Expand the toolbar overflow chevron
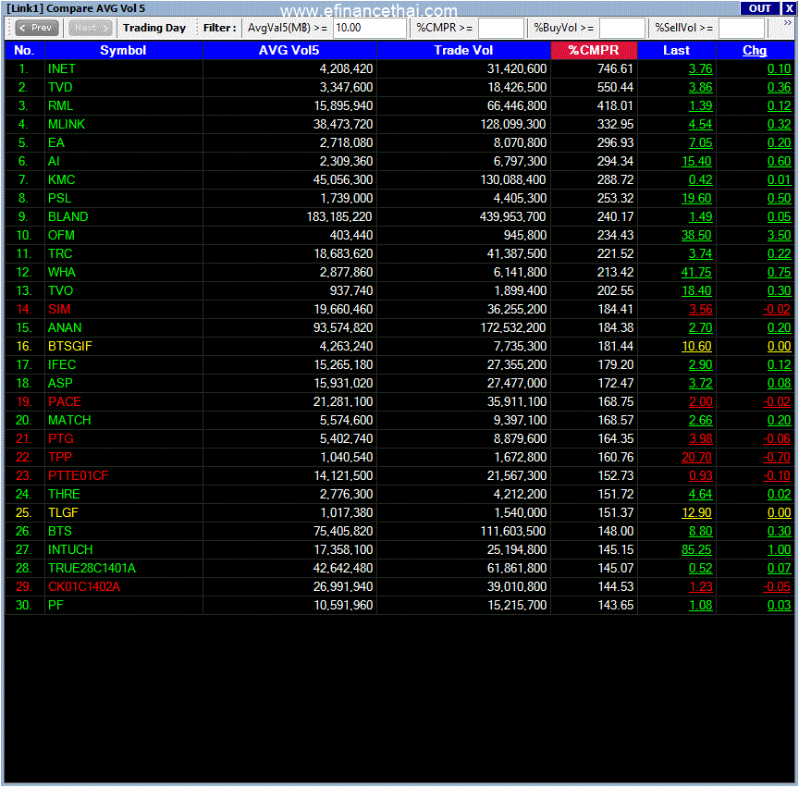Screen dimensions: 799x787 pos(787,23)
